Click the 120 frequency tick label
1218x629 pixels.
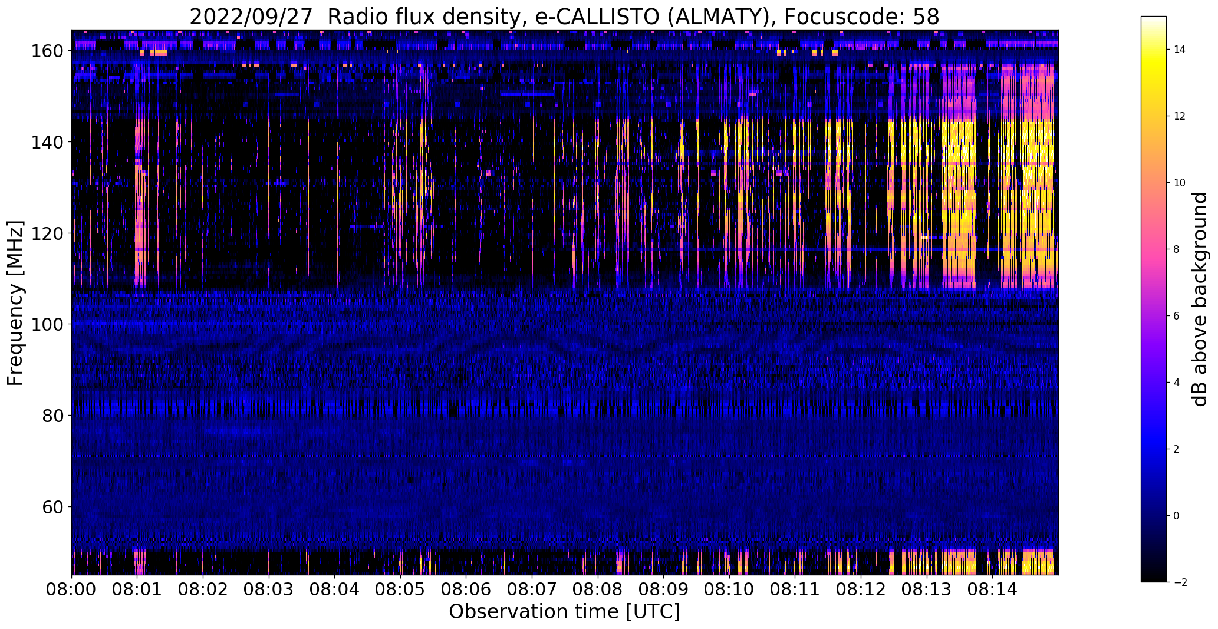tap(48, 233)
